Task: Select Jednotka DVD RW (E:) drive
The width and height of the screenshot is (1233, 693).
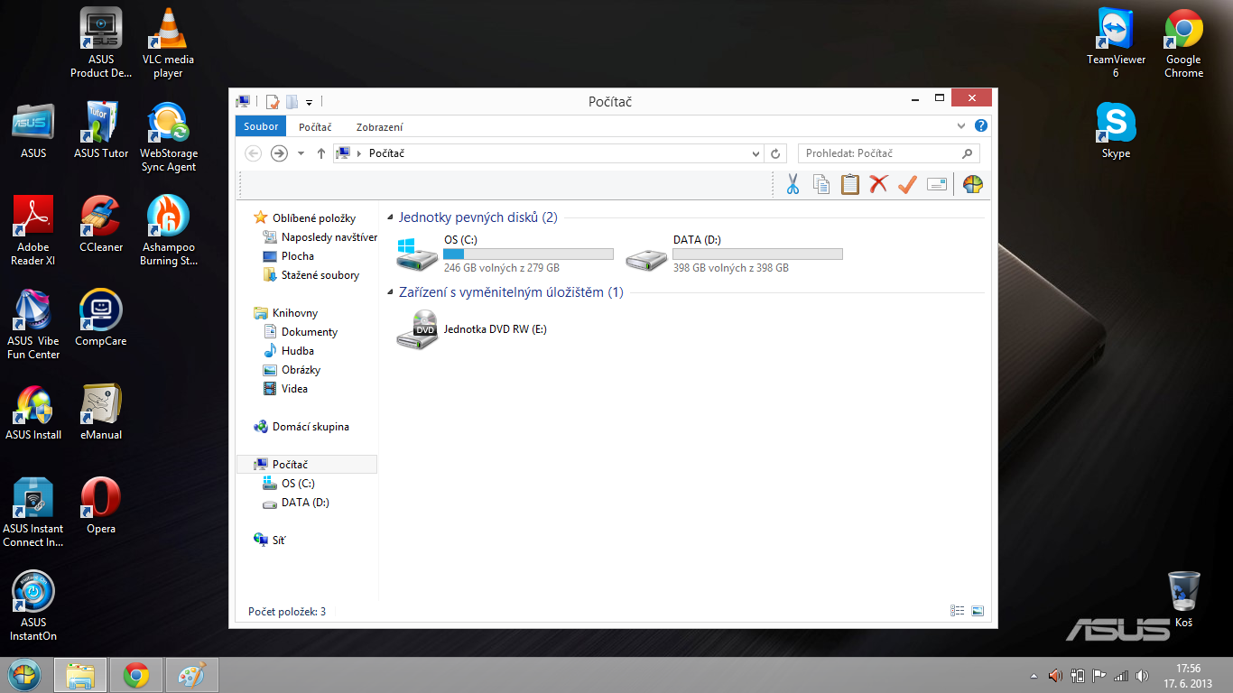Action: click(473, 329)
